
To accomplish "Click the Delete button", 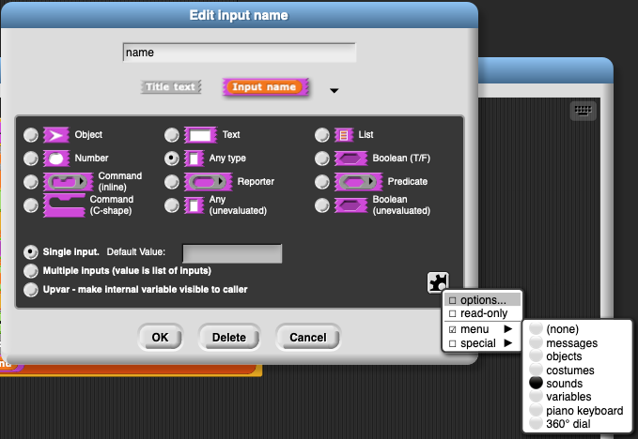I will point(229,337).
